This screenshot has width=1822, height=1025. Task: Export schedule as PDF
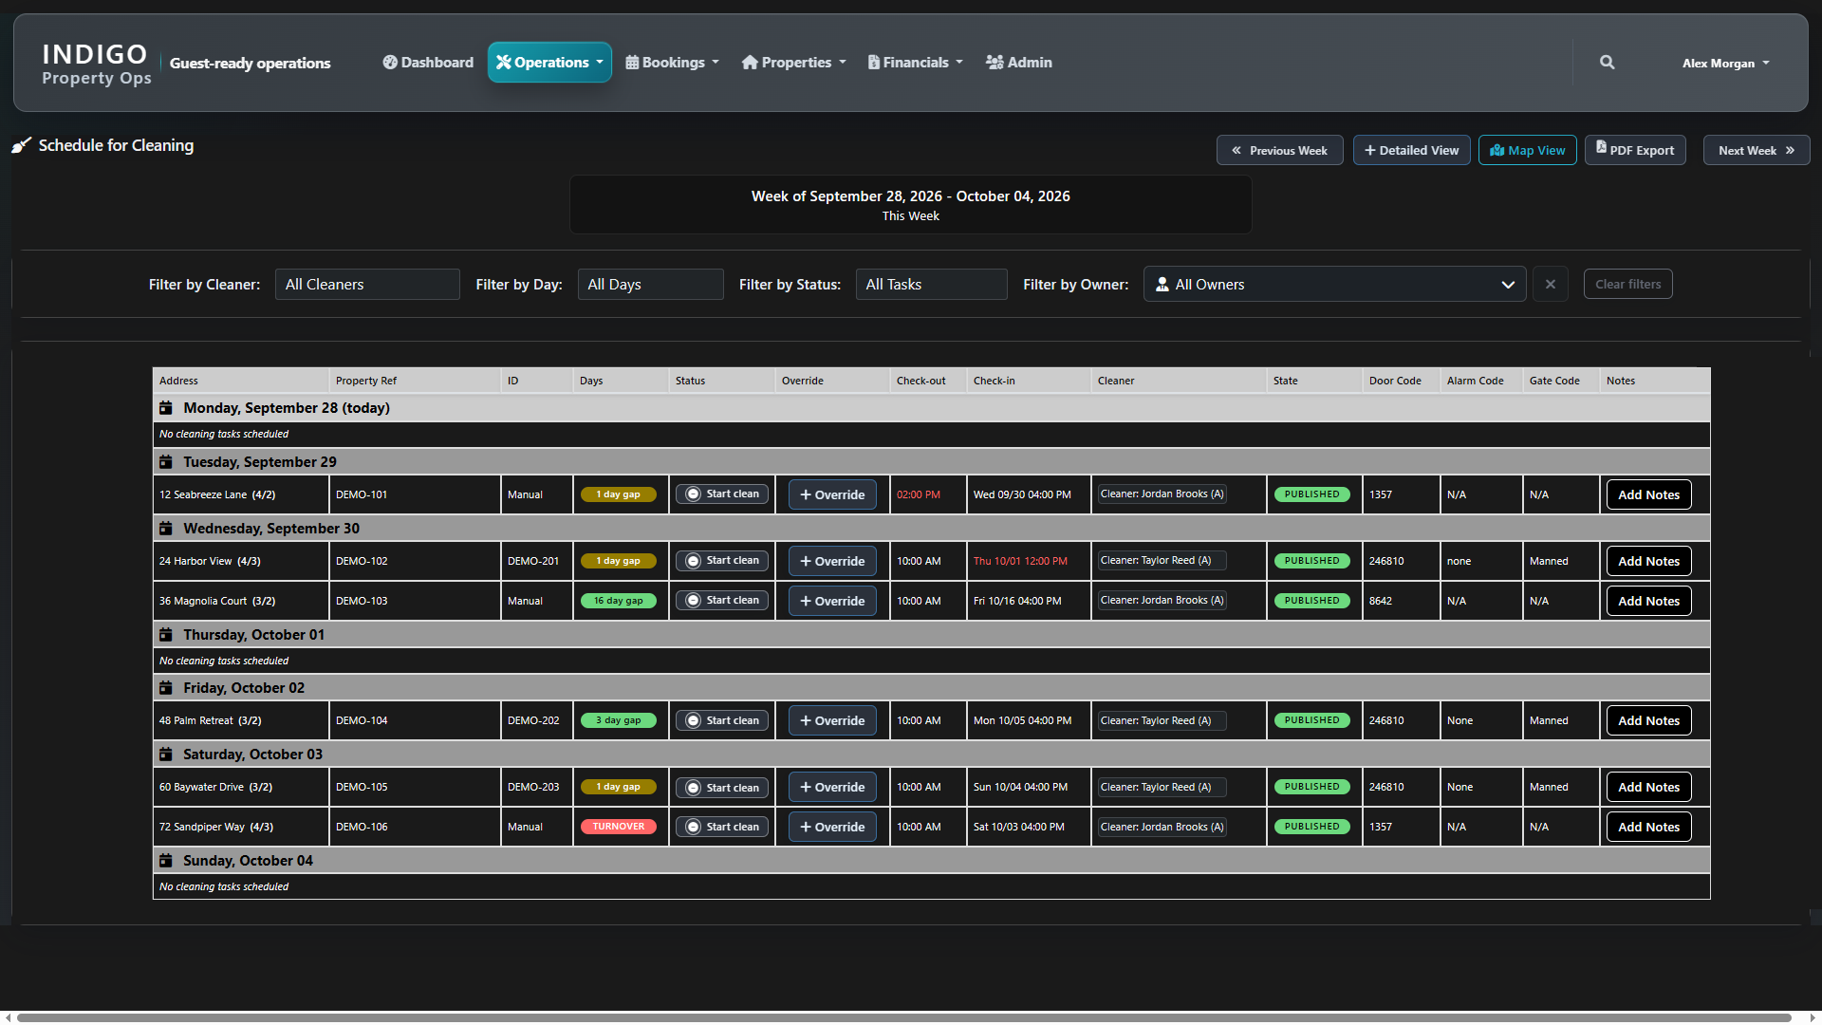[1635, 150]
